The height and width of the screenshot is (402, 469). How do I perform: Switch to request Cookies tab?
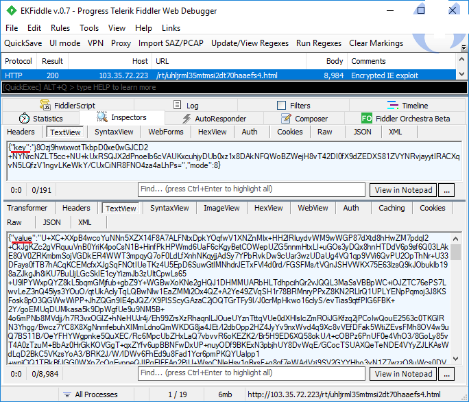click(x=289, y=132)
